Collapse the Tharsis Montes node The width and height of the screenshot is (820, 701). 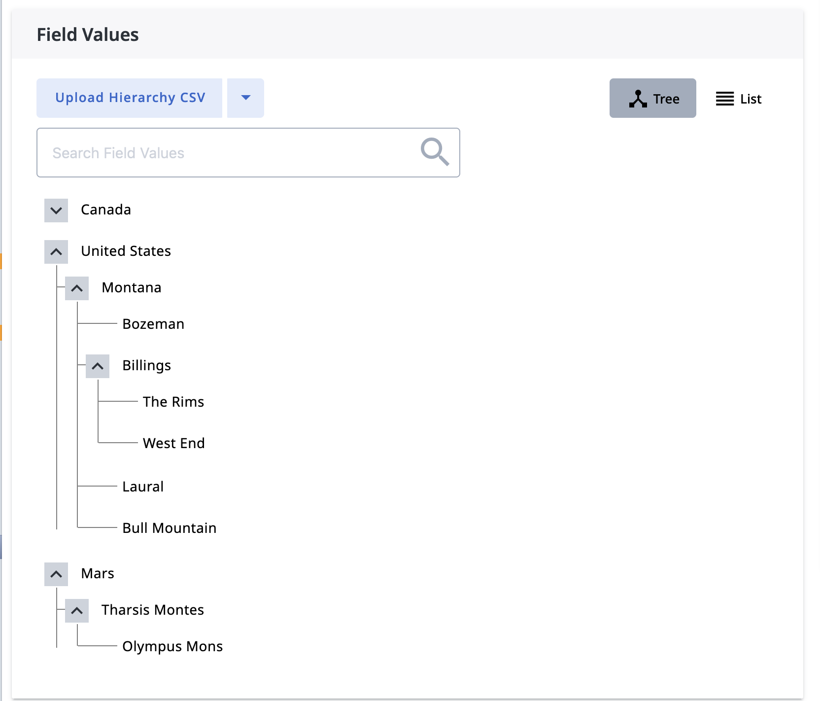[77, 611]
